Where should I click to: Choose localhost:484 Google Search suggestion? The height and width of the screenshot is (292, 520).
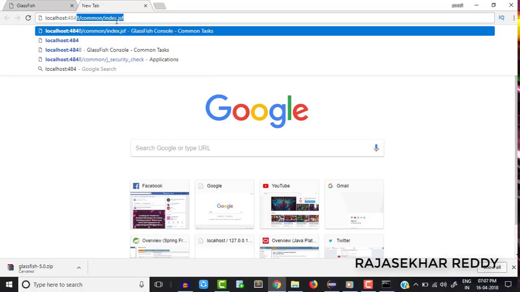[x=264, y=69]
